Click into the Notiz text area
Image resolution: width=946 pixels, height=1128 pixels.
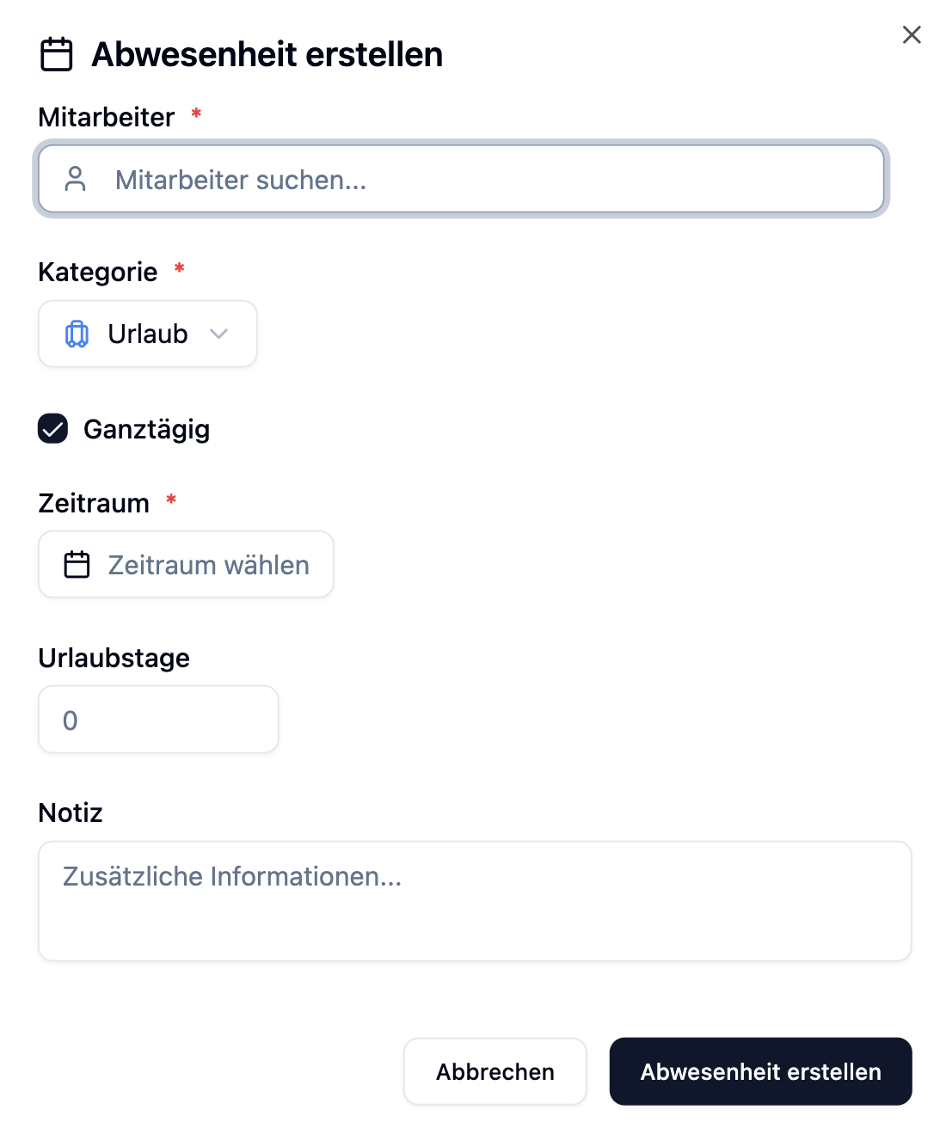pos(475,901)
